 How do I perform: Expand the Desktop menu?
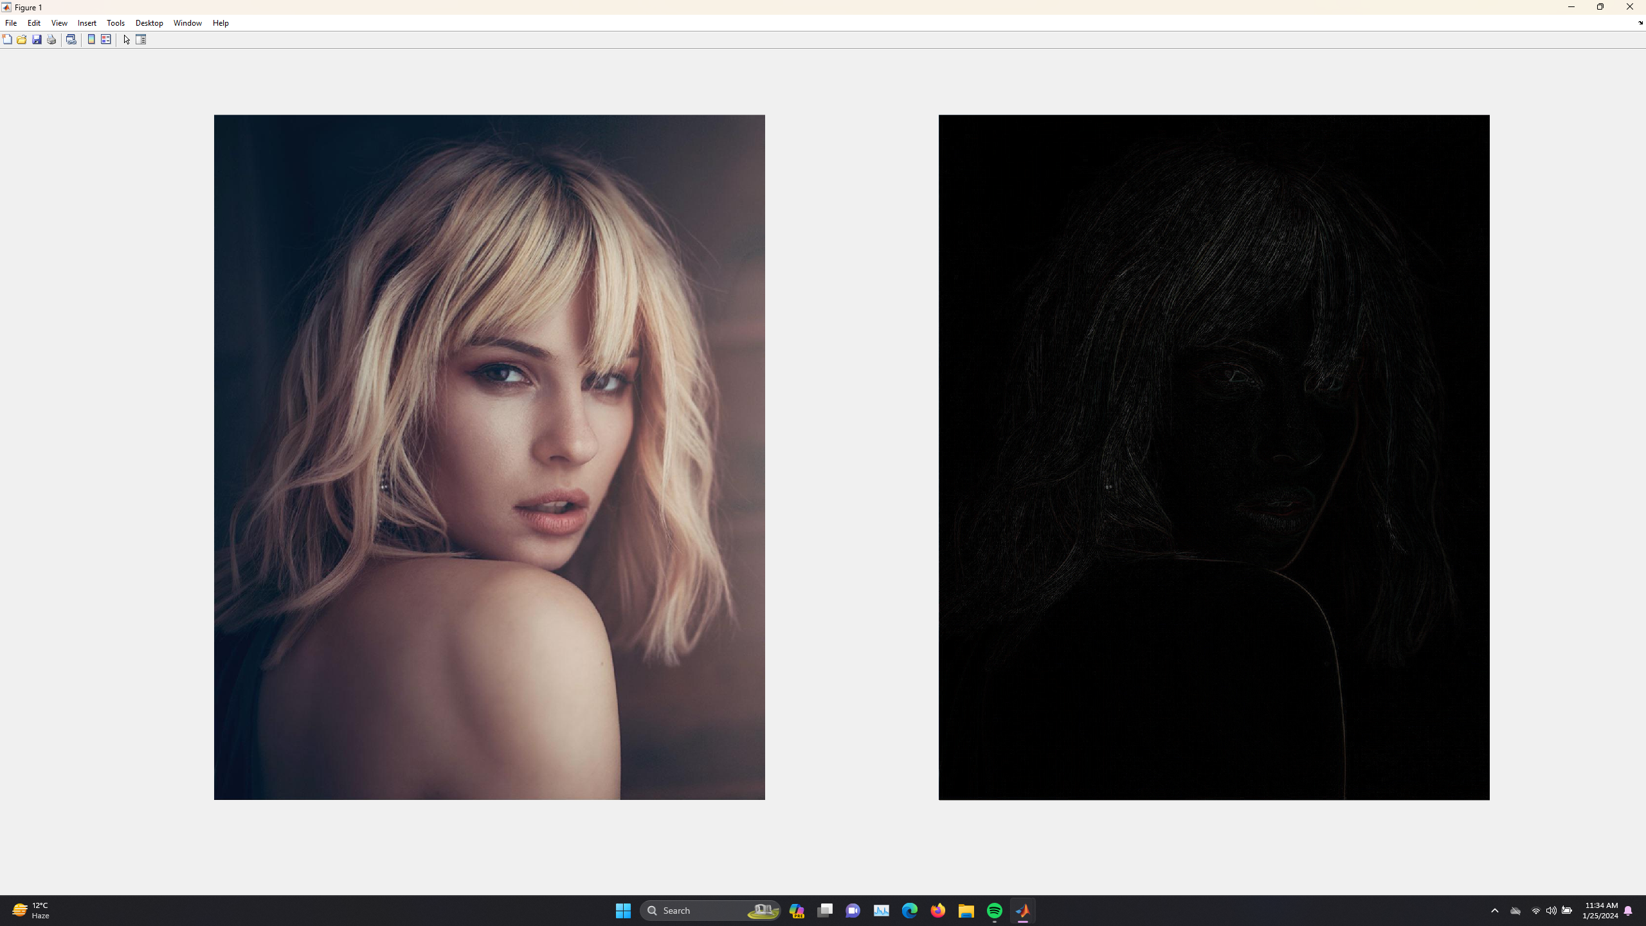(x=149, y=23)
